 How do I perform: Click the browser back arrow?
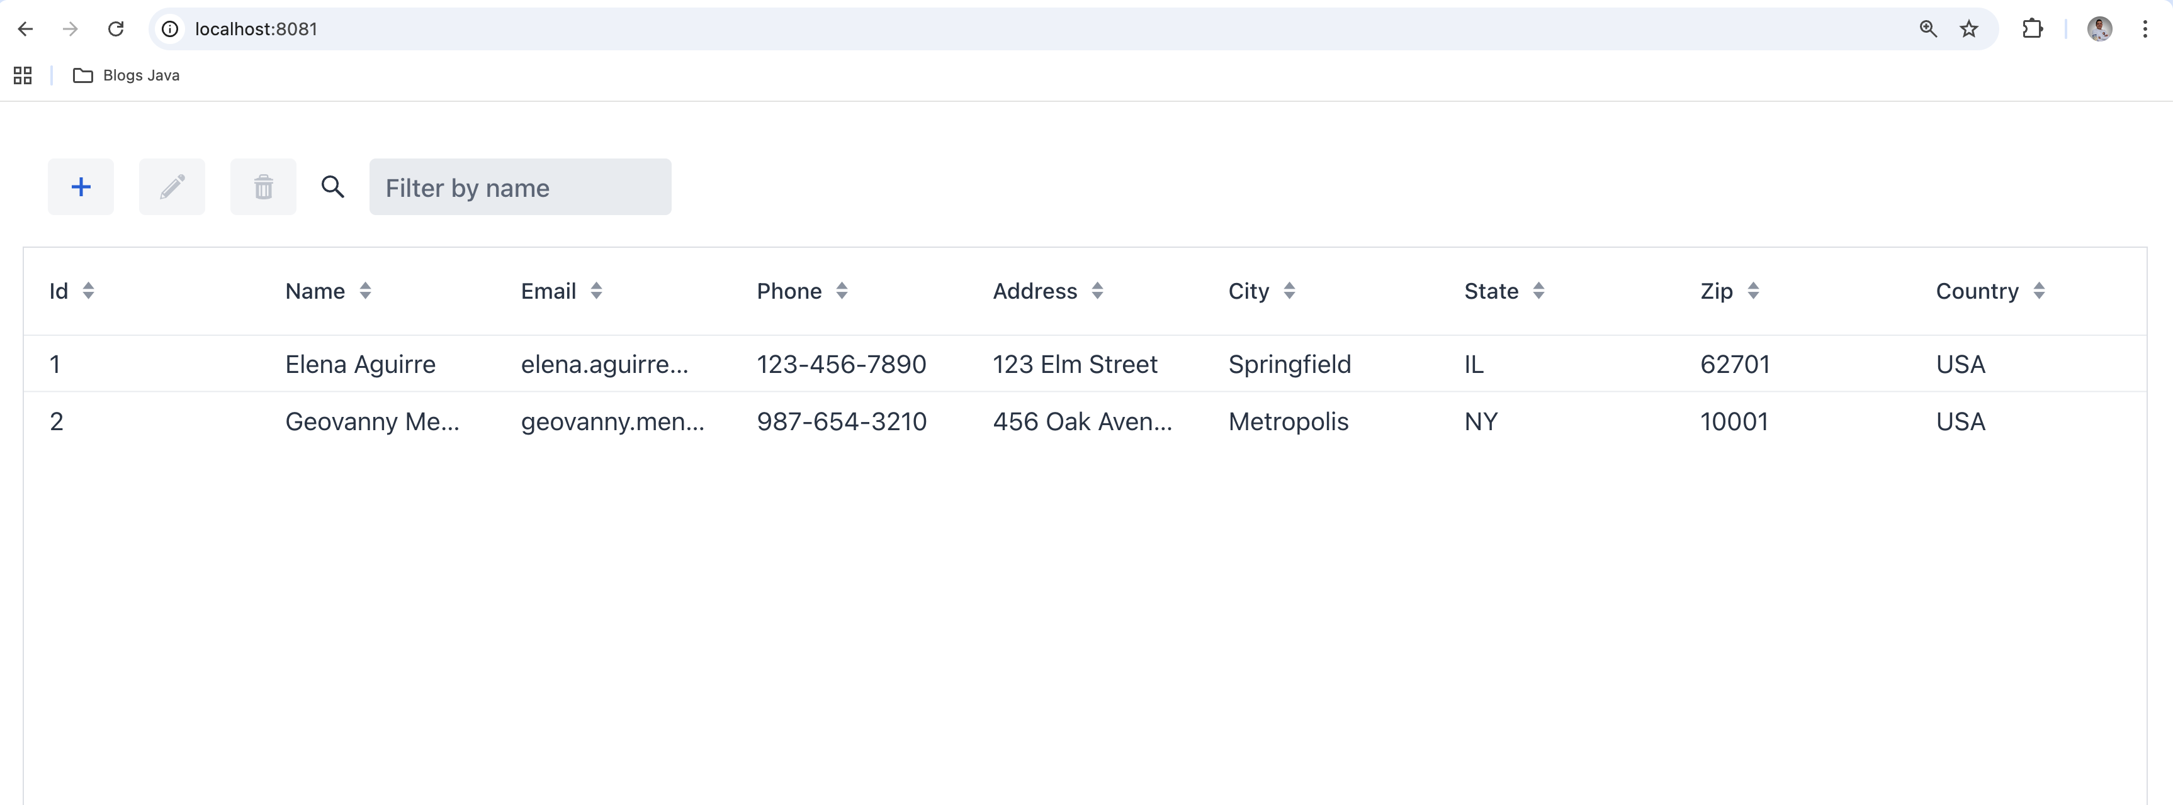25,29
